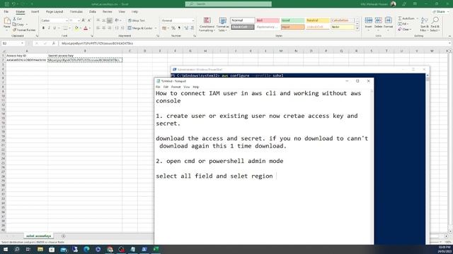Toggle Align Left for cell

pyautogui.click(x=98, y=28)
